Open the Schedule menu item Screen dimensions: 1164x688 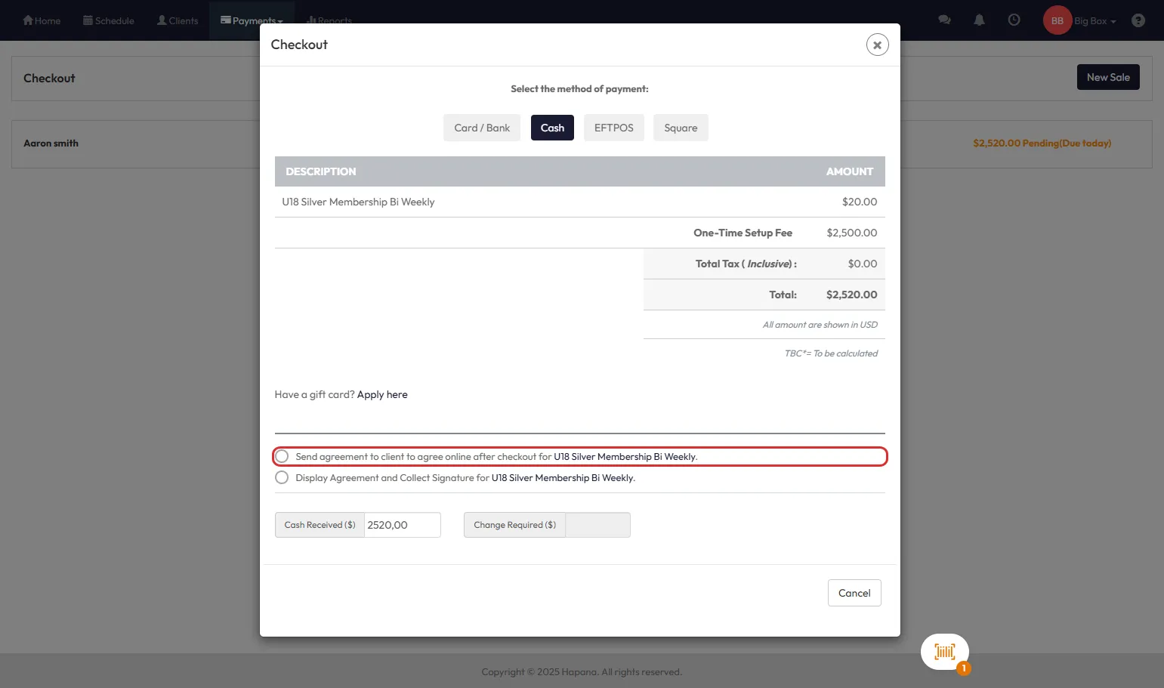point(109,20)
